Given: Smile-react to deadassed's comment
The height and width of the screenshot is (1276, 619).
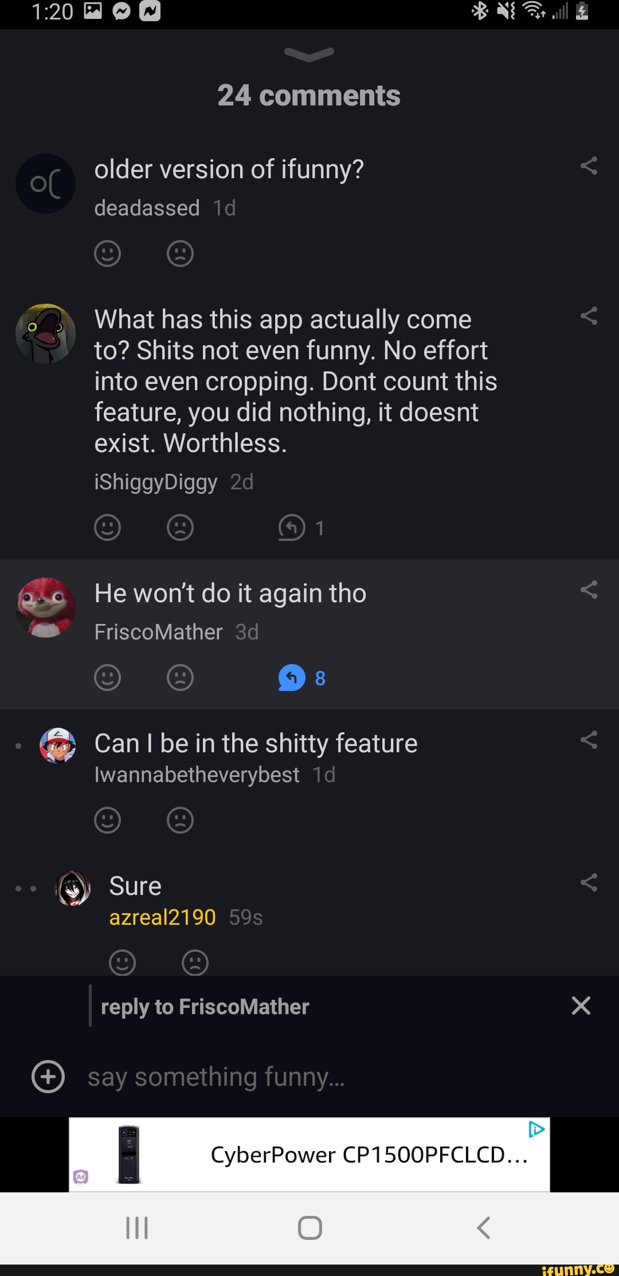Looking at the screenshot, I should point(107,253).
